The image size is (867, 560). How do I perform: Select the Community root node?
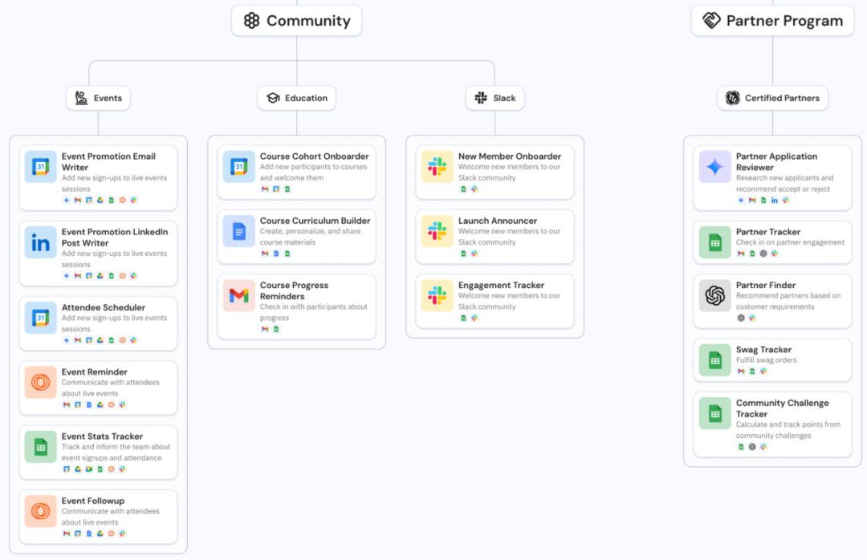pyautogui.click(x=296, y=21)
